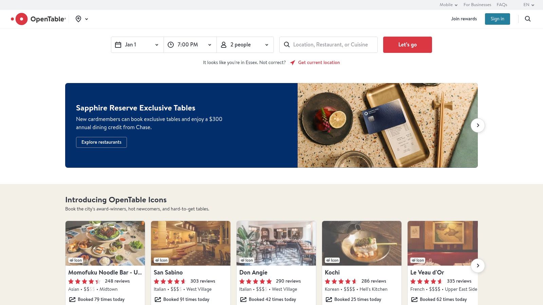Viewport: 543px width, 305px height.
Task: Open the FAQs link
Action: point(502,5)
